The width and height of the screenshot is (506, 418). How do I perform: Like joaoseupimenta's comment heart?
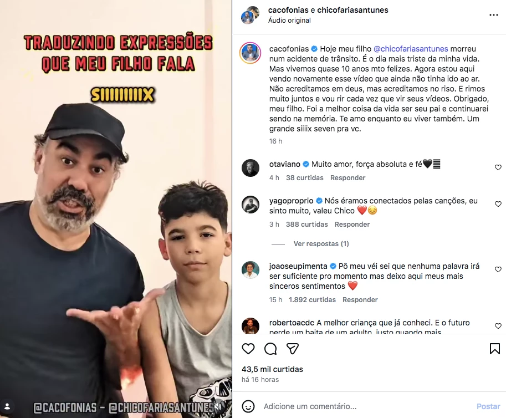tap(498, 269)
